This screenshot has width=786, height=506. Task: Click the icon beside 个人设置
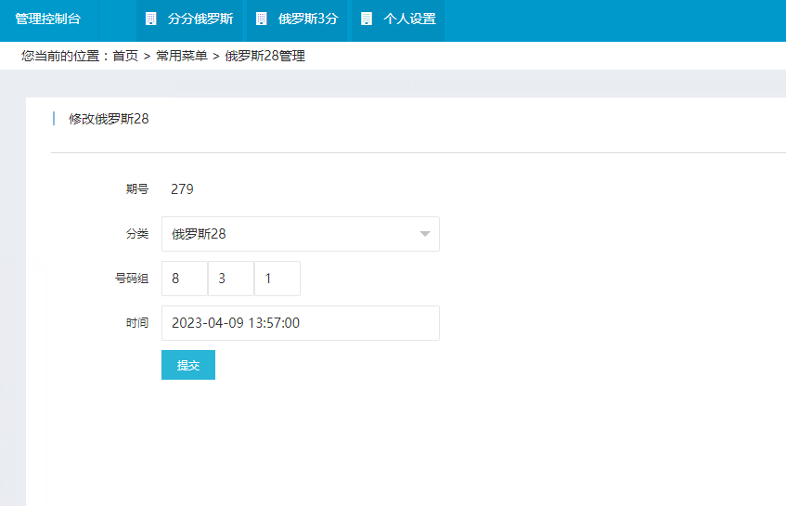(x=367, y=19)
